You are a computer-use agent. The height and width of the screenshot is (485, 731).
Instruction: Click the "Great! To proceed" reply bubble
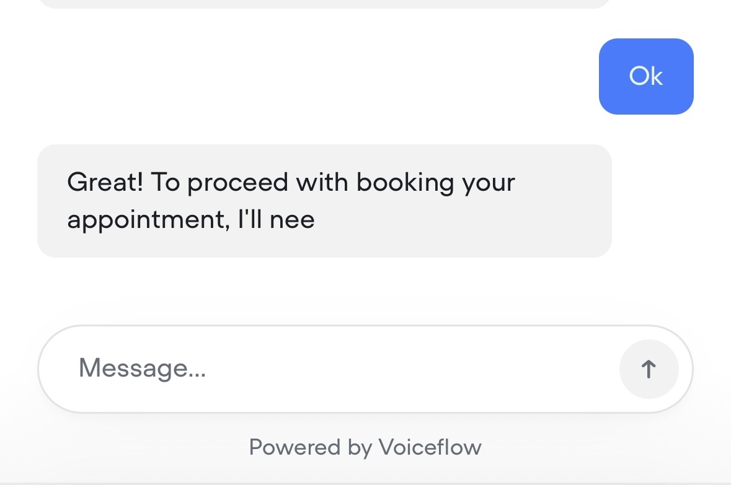click(324, 201)
